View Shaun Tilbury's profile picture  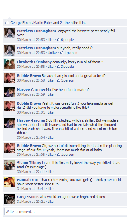(x=9, y=165)
